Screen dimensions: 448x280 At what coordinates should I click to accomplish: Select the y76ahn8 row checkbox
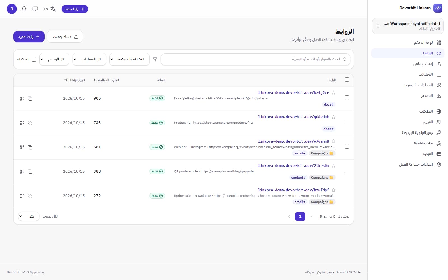(x=347, y=146)
